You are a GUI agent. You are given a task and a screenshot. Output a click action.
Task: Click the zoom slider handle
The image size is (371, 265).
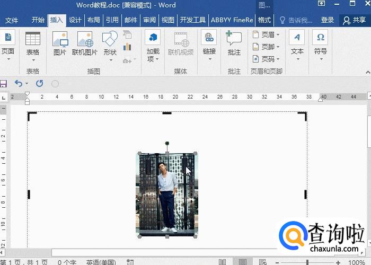pos(307,262)
